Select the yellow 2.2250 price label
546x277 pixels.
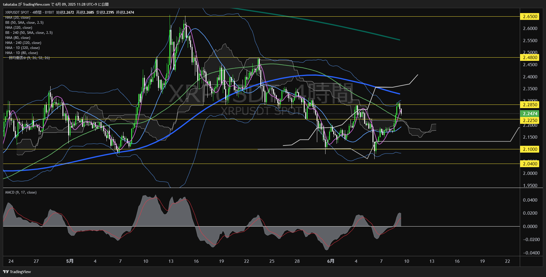coord(530,120)
